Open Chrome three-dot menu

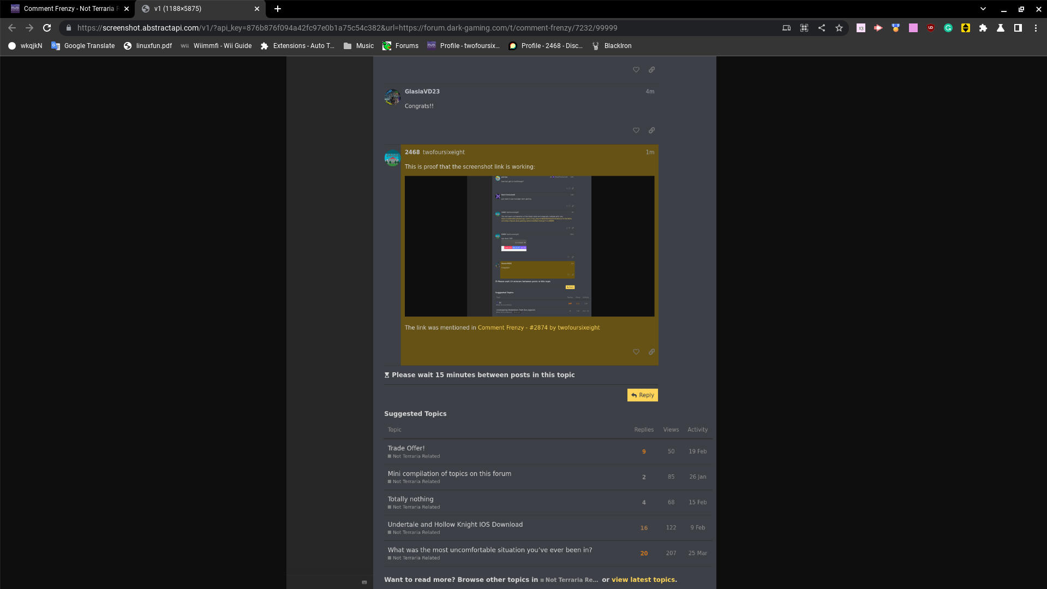tap(1036, 28)
